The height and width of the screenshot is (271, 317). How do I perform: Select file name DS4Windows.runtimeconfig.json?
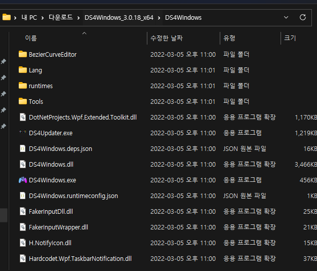click(x=73, y=196)
